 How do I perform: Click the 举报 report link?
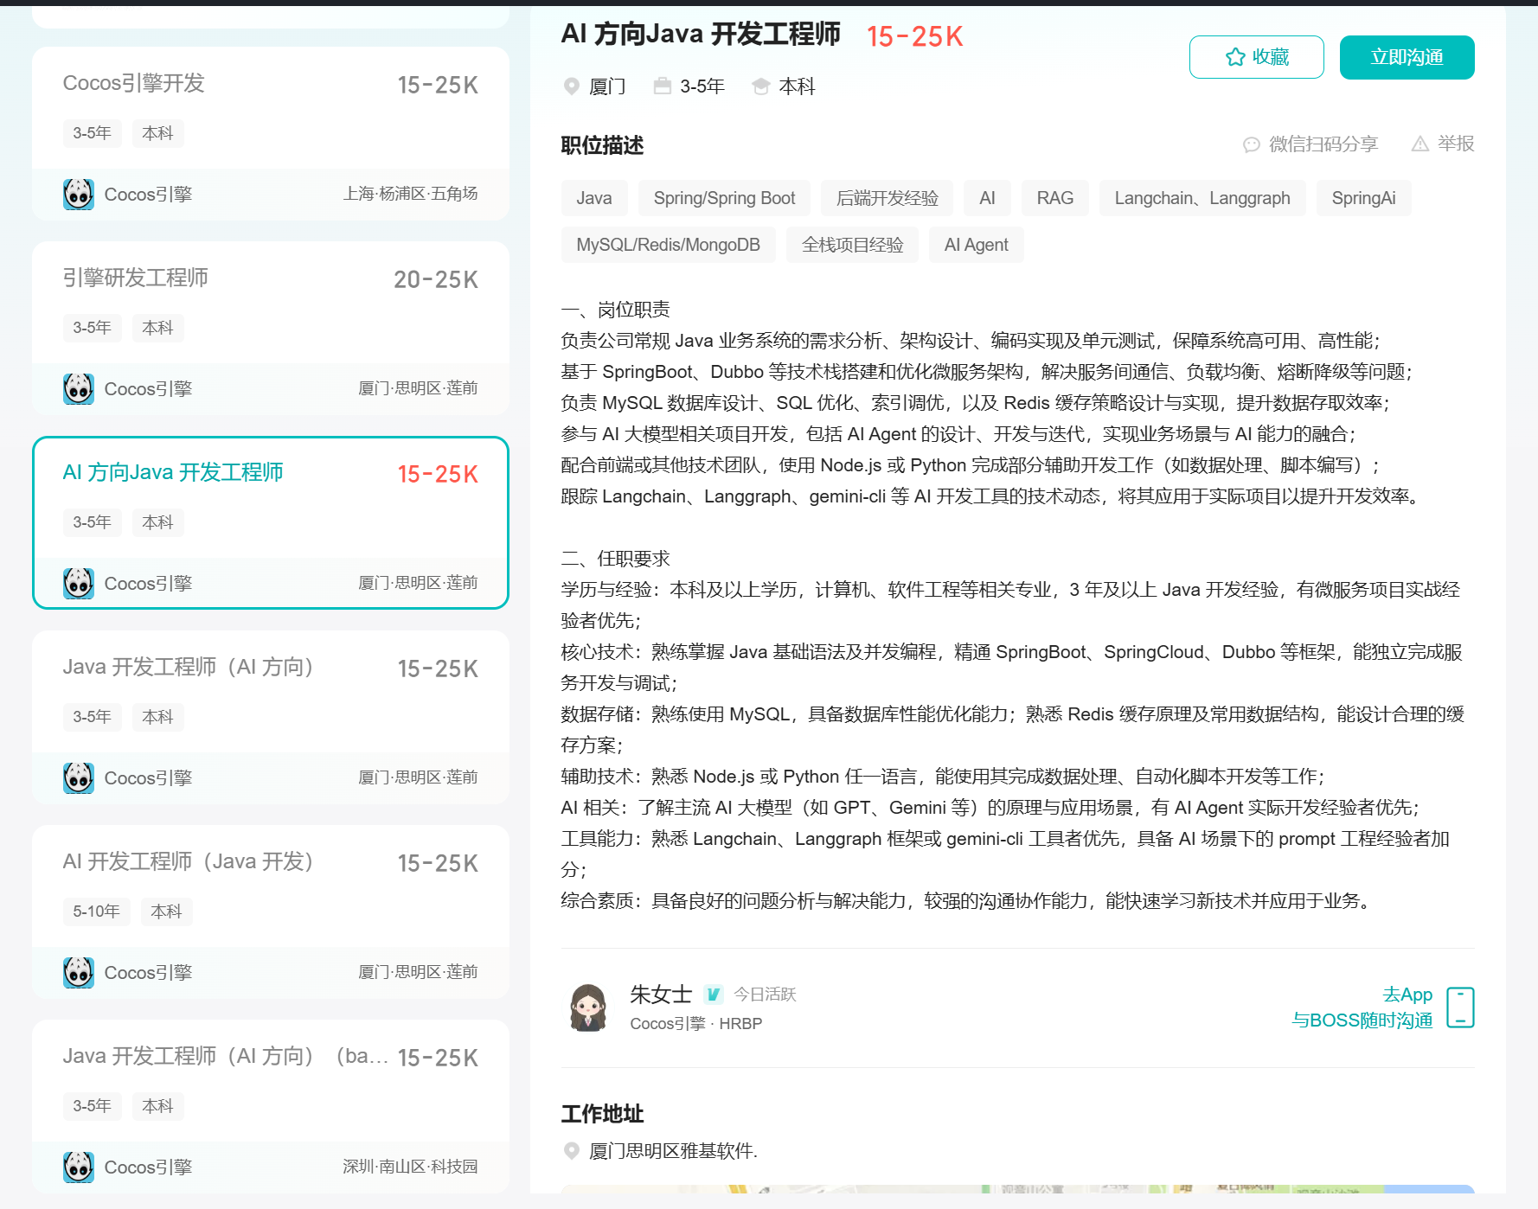(1455, 144)
